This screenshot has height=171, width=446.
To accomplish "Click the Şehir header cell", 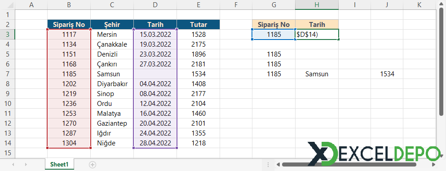I will pyautogui.click(x=112, y=24).
